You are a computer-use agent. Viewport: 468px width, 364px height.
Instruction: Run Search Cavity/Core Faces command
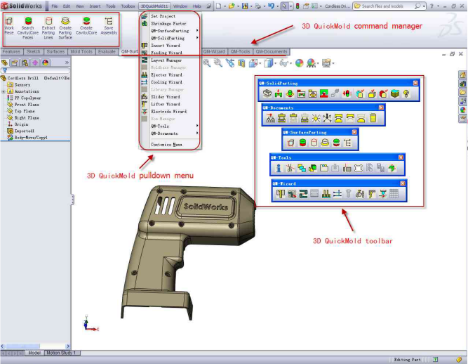coord(28,28)
